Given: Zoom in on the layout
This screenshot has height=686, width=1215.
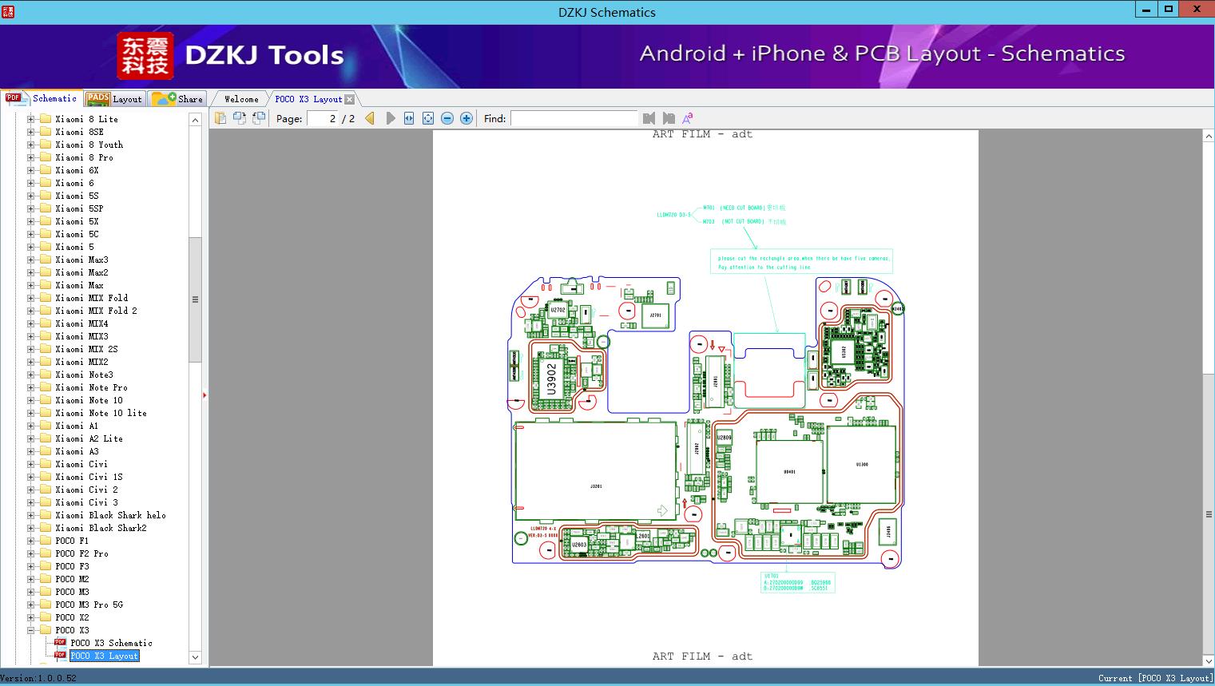Looking at the screenshot, I should coord(467,118).
